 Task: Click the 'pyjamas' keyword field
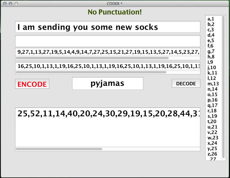[107, 83]
